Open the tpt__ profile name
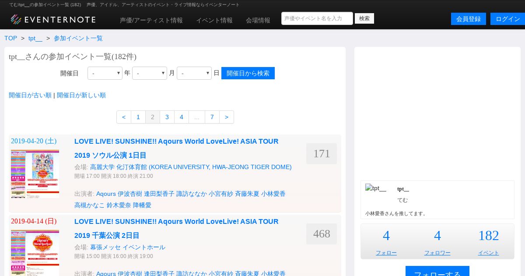The width and height of the screenshot is (525, 276). [x=403, y=189]
